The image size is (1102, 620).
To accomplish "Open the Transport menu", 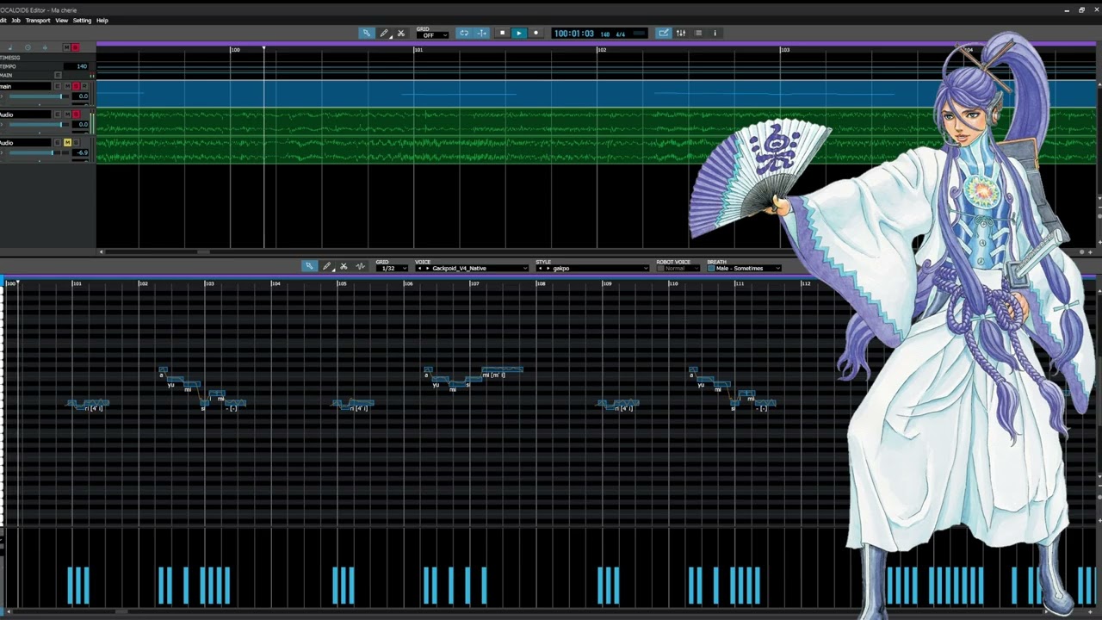I will [x=38, y=20].
